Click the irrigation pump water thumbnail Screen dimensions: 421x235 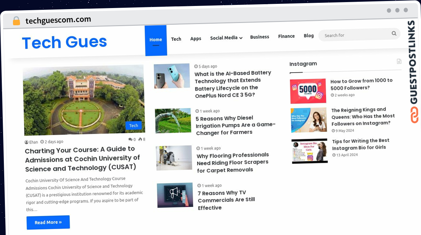(x=173, y=121)
